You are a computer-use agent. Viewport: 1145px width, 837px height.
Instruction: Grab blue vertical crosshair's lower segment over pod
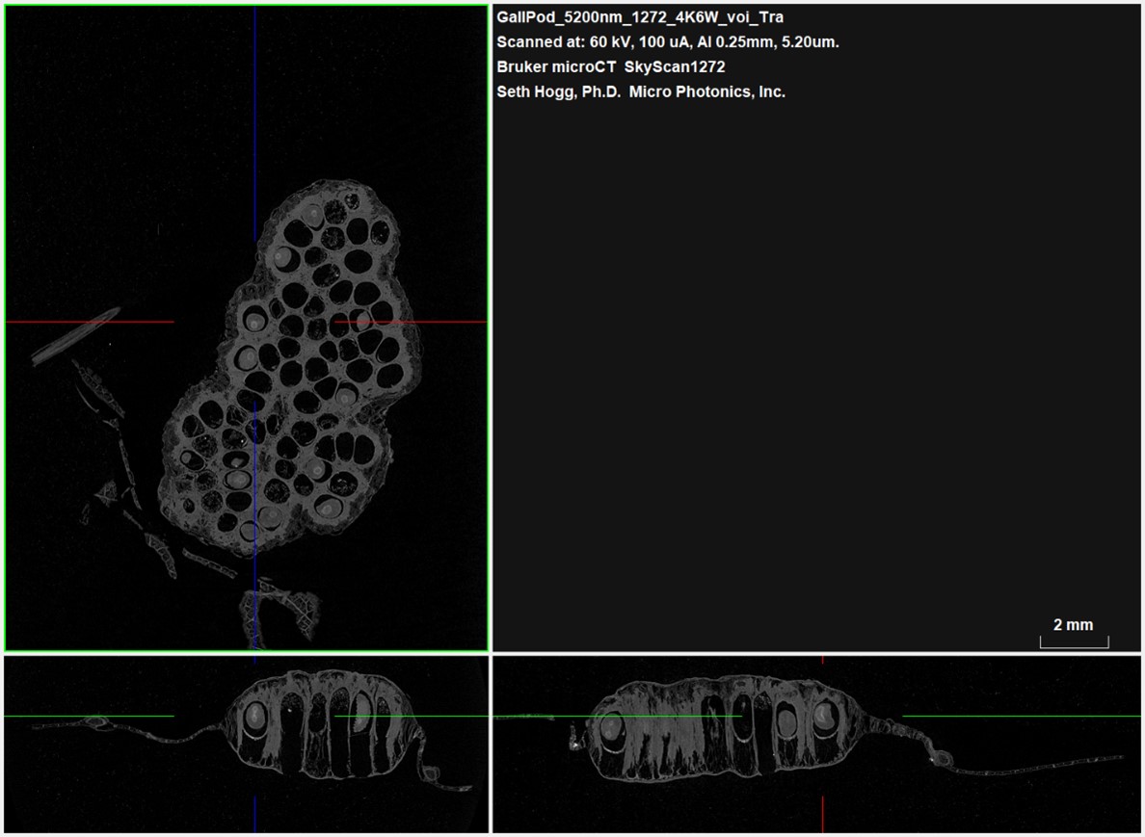pos(254,482)
